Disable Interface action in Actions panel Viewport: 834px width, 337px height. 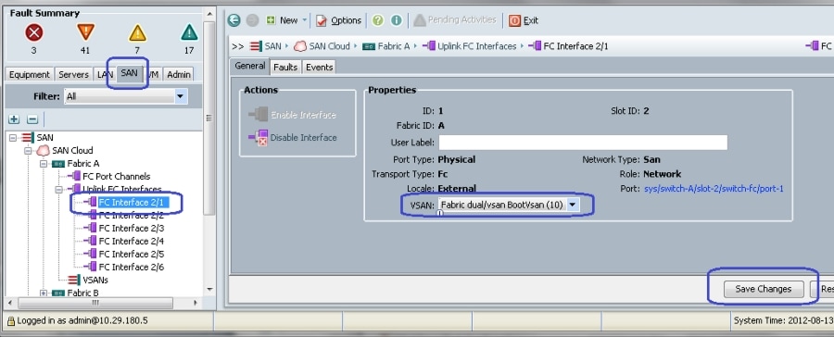293,138
